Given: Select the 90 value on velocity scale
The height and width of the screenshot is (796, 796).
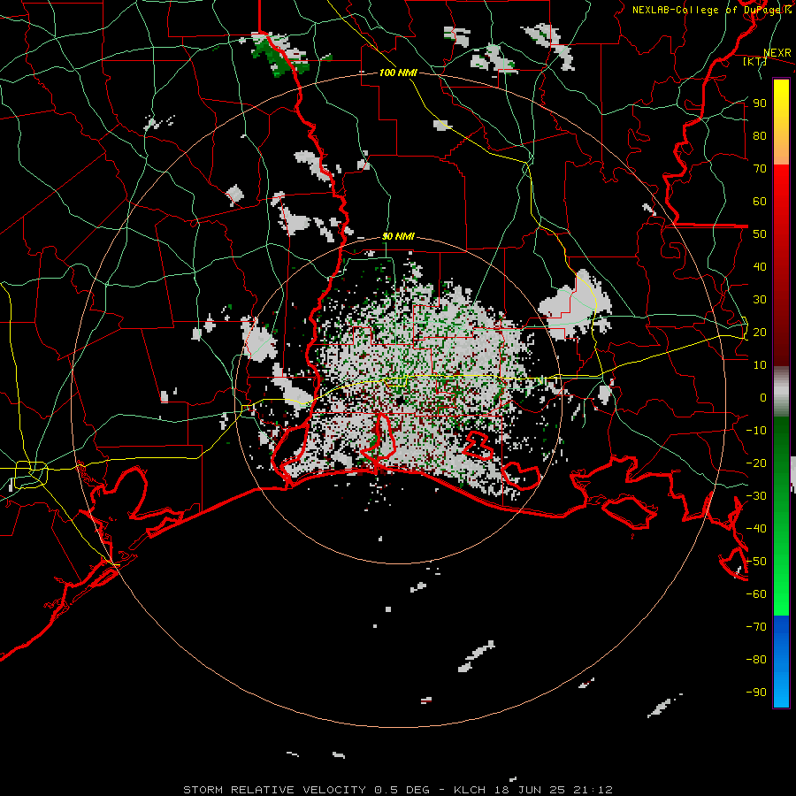Looking at the screenshot, I should (x=760, y=103).
